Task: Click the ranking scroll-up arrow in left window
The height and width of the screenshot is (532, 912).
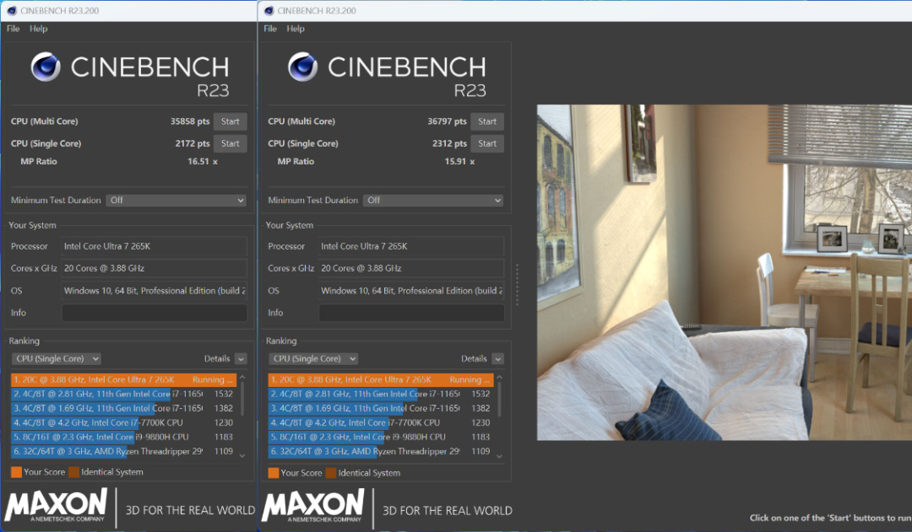Action: click(x=242, y=378)
